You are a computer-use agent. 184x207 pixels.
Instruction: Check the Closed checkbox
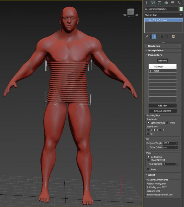coord(149,170)
